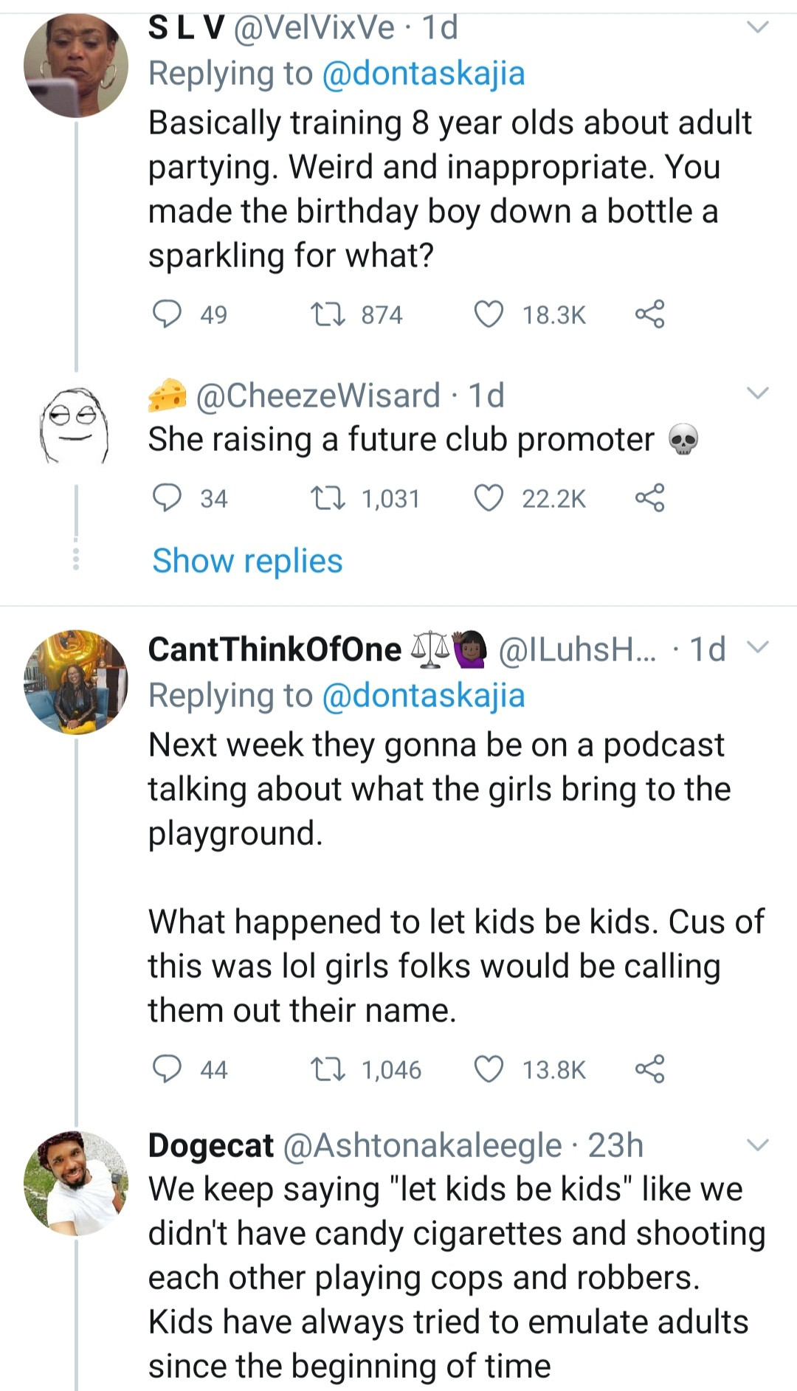Screen dimensions: 797x1391
Task: Open options chevron on CheezeWisard's tweet
Action: [758, 393]
